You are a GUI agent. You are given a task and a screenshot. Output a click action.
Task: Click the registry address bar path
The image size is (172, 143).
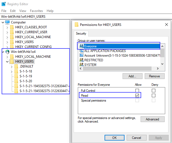[x=86, y=17]
